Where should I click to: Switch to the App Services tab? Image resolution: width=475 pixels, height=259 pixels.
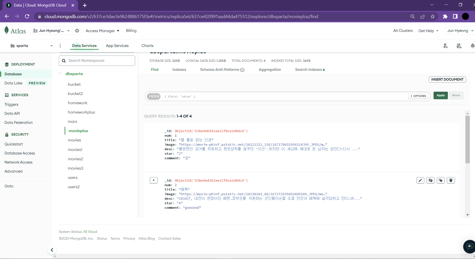[x=117, y=46]
